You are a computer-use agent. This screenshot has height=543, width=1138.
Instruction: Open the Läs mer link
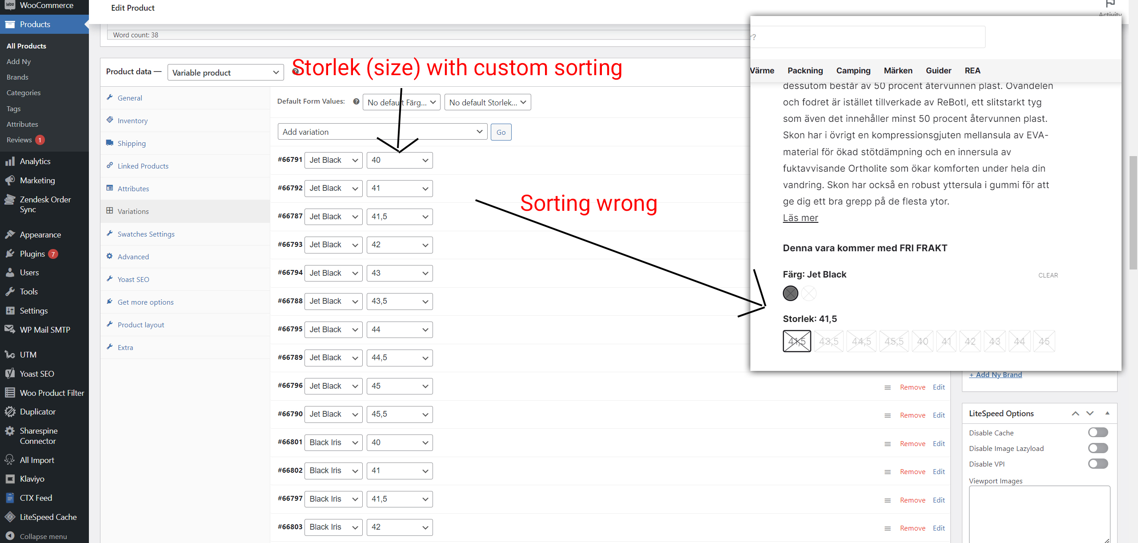pos(800,218)
